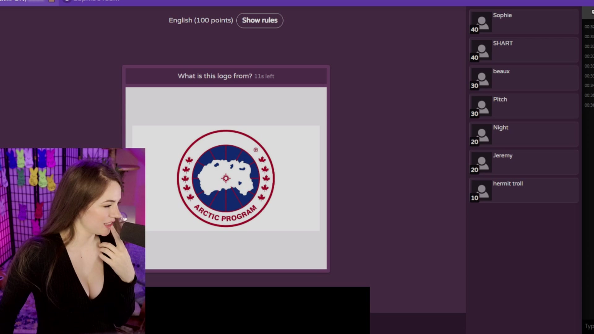Viewport: 594px width, 334px height.
Task: Select Night's avatar icon
Action: (x=481, y=135)
